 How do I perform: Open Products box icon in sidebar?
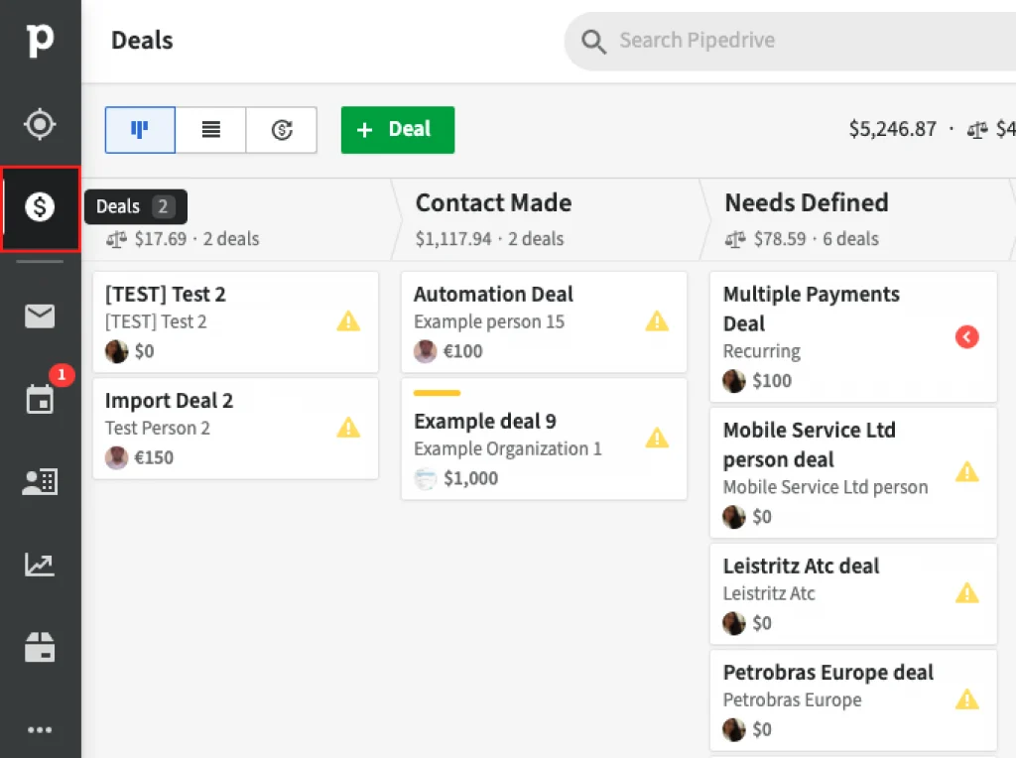point(40,648)
